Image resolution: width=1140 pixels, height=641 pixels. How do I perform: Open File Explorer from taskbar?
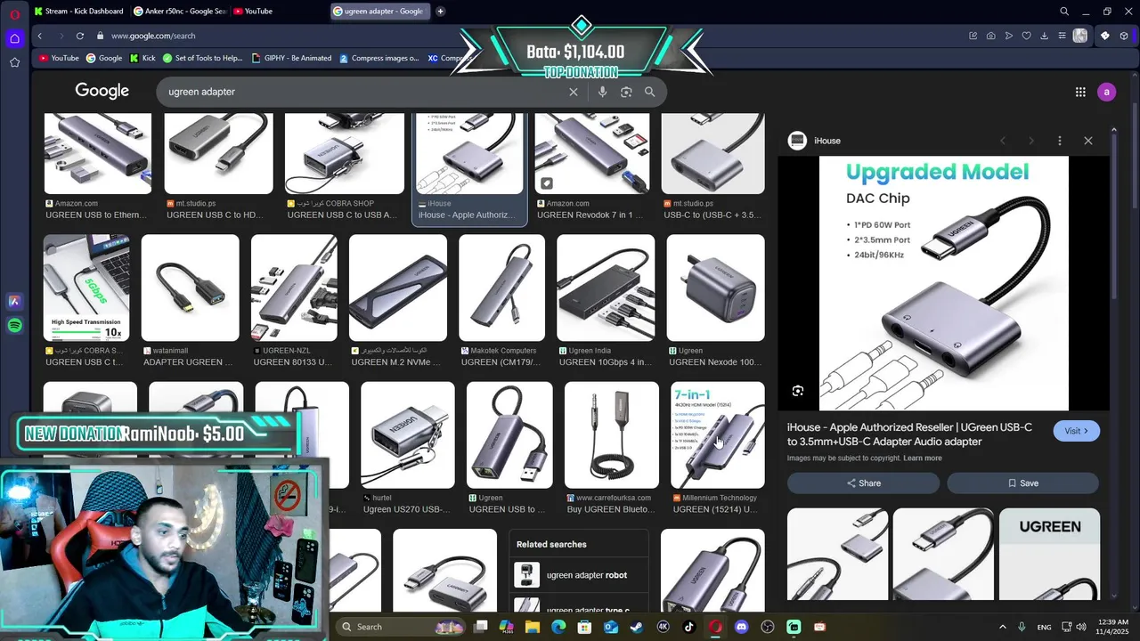[533, 627]
